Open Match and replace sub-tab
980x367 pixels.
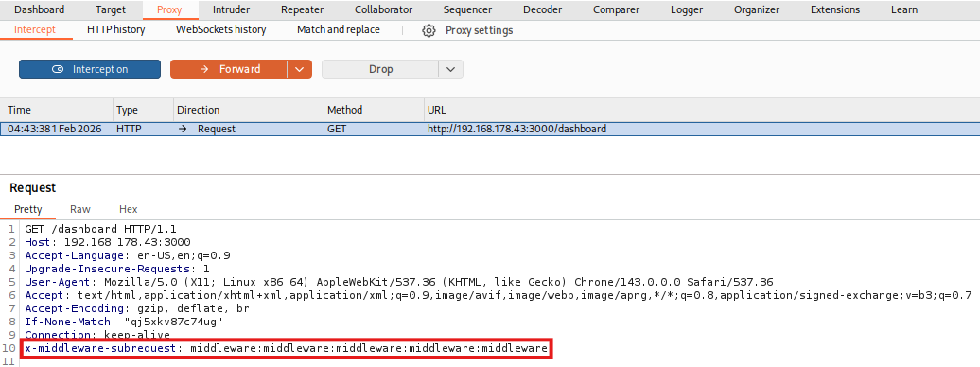(338, 29)
